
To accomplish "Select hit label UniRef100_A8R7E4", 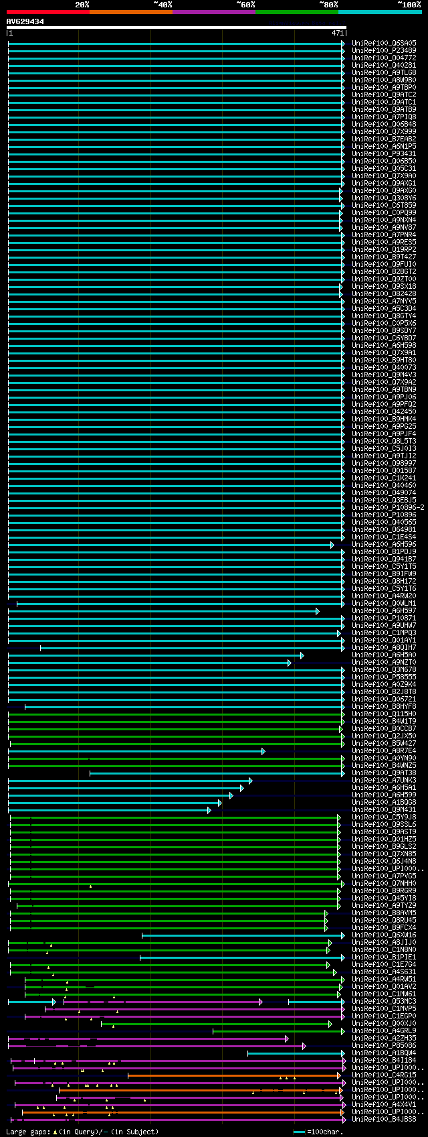I will (384, 750).
